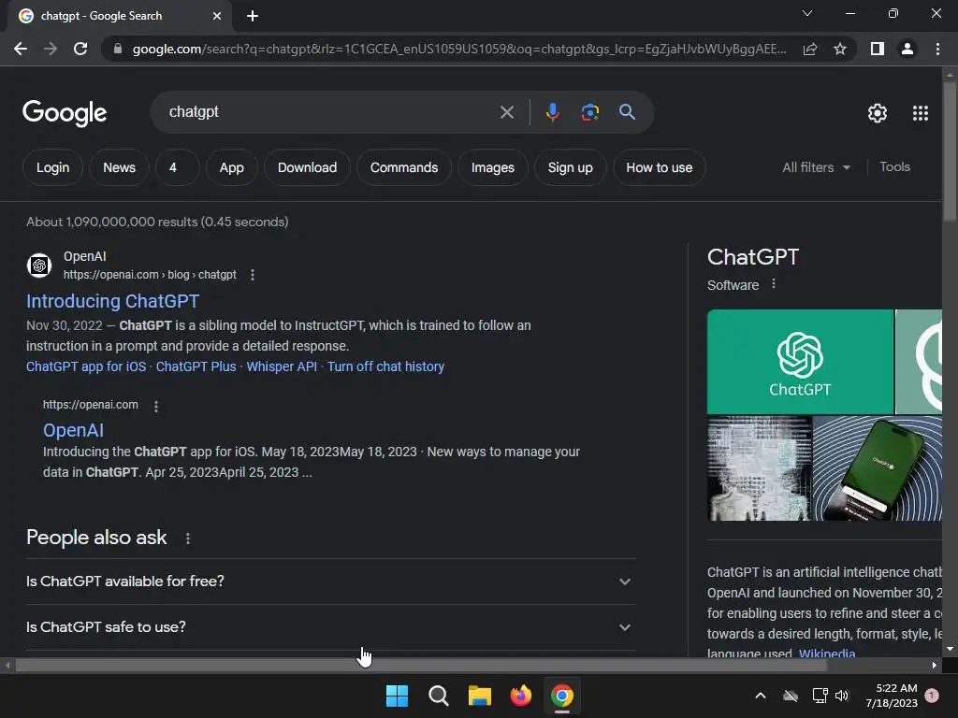The width and height of the screenshot is (958, 718).
Task: Open File Explorer from the taskbar
Action: [x=480, y=696]
